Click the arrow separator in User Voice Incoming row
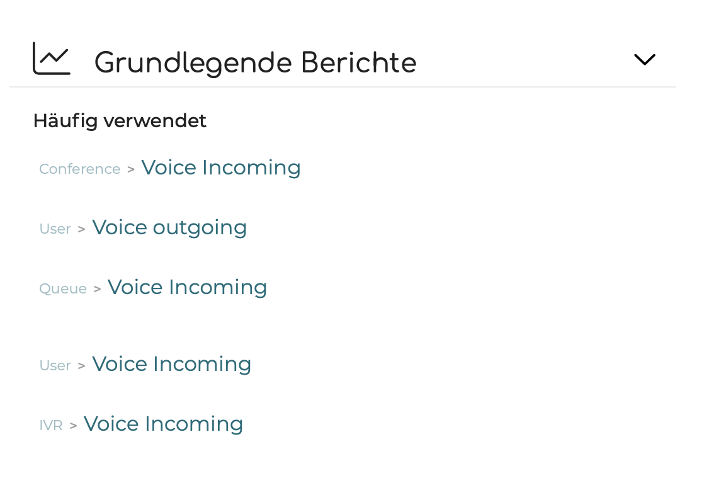Viewport: 704px width, 495px height. point(81,366)
